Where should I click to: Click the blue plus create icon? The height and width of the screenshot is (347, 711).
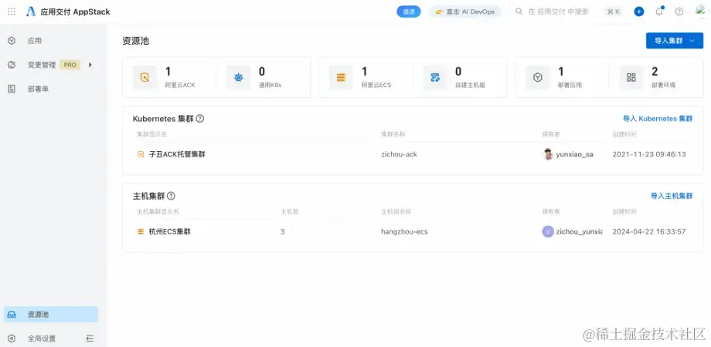click(639, 12)
